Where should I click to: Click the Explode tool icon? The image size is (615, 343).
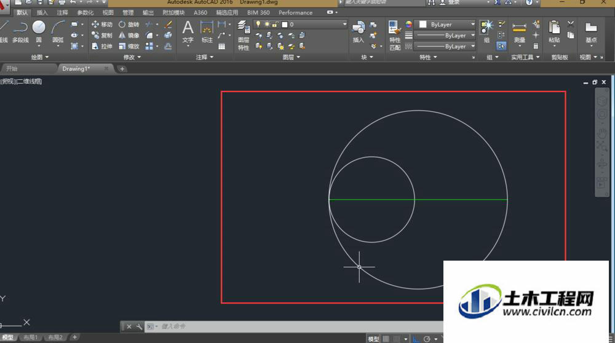pyautogui.click(x=169, y=35)
